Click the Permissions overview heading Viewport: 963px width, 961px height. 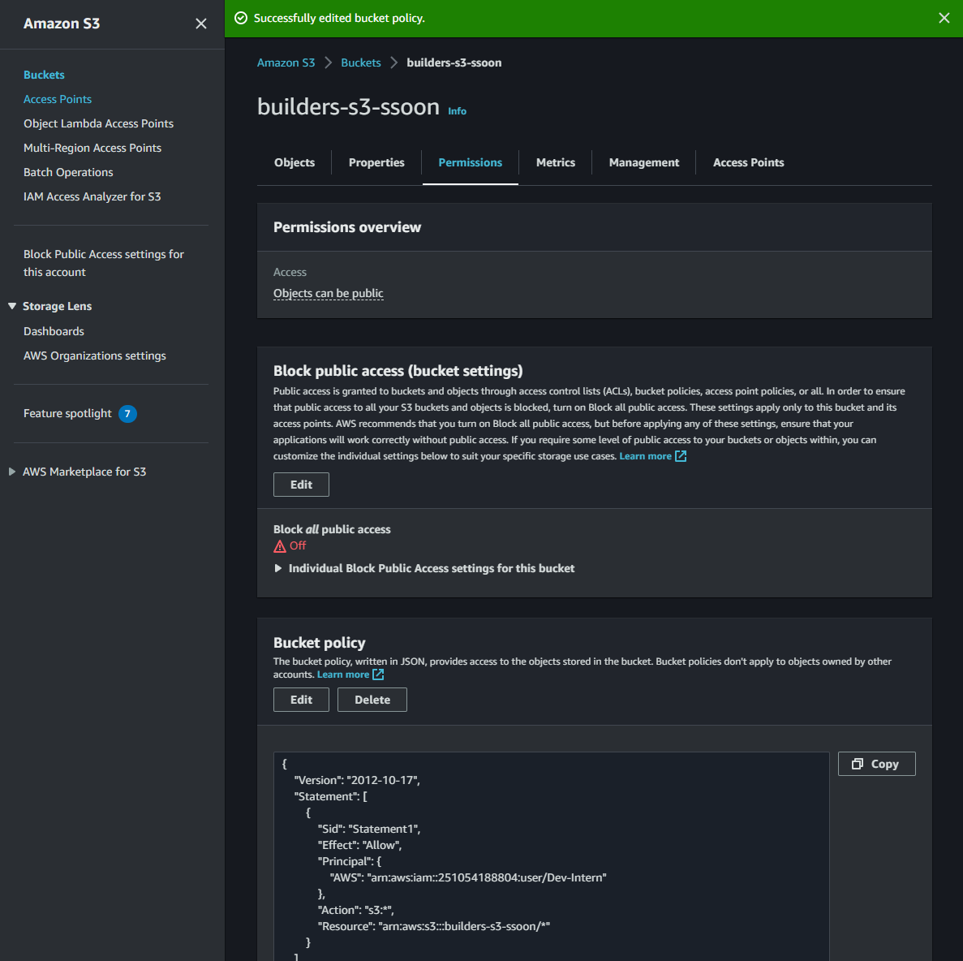347,227
